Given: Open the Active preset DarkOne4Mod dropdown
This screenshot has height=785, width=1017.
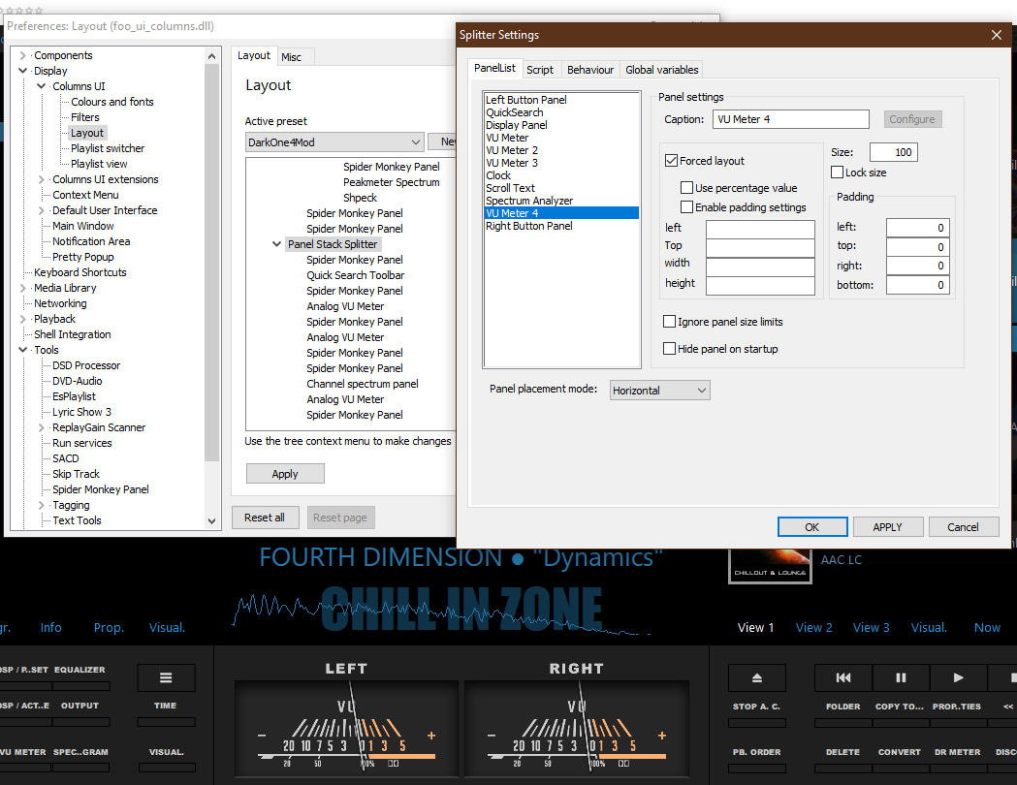Looking at the screenshot, I should [x=334, y=142].
